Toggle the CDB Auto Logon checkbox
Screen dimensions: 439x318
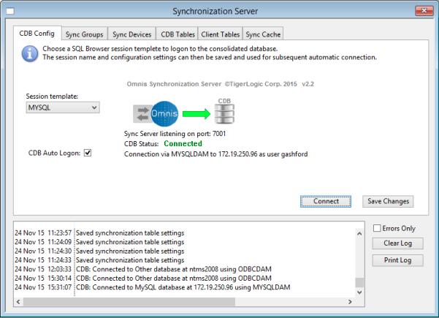(x=88, y=153)
